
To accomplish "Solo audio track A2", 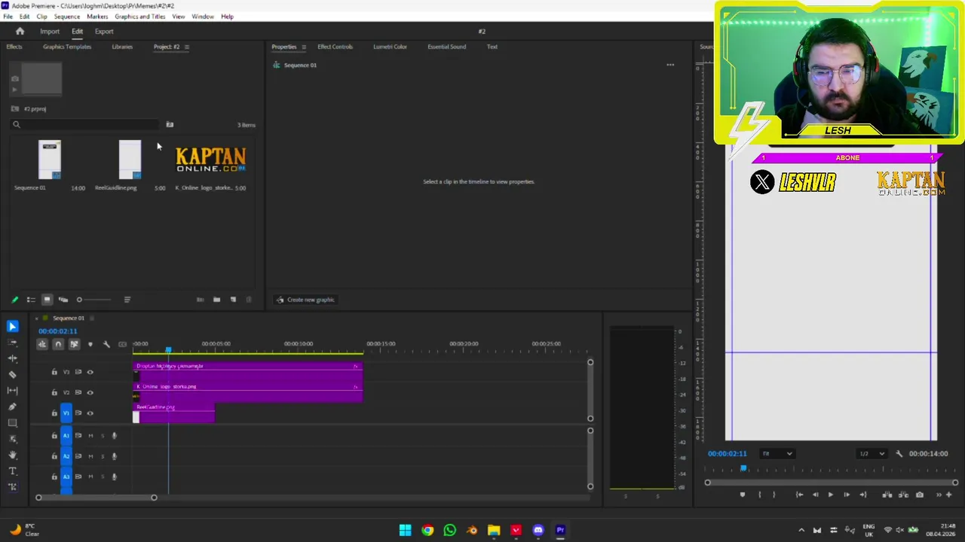I will point(103,456).
